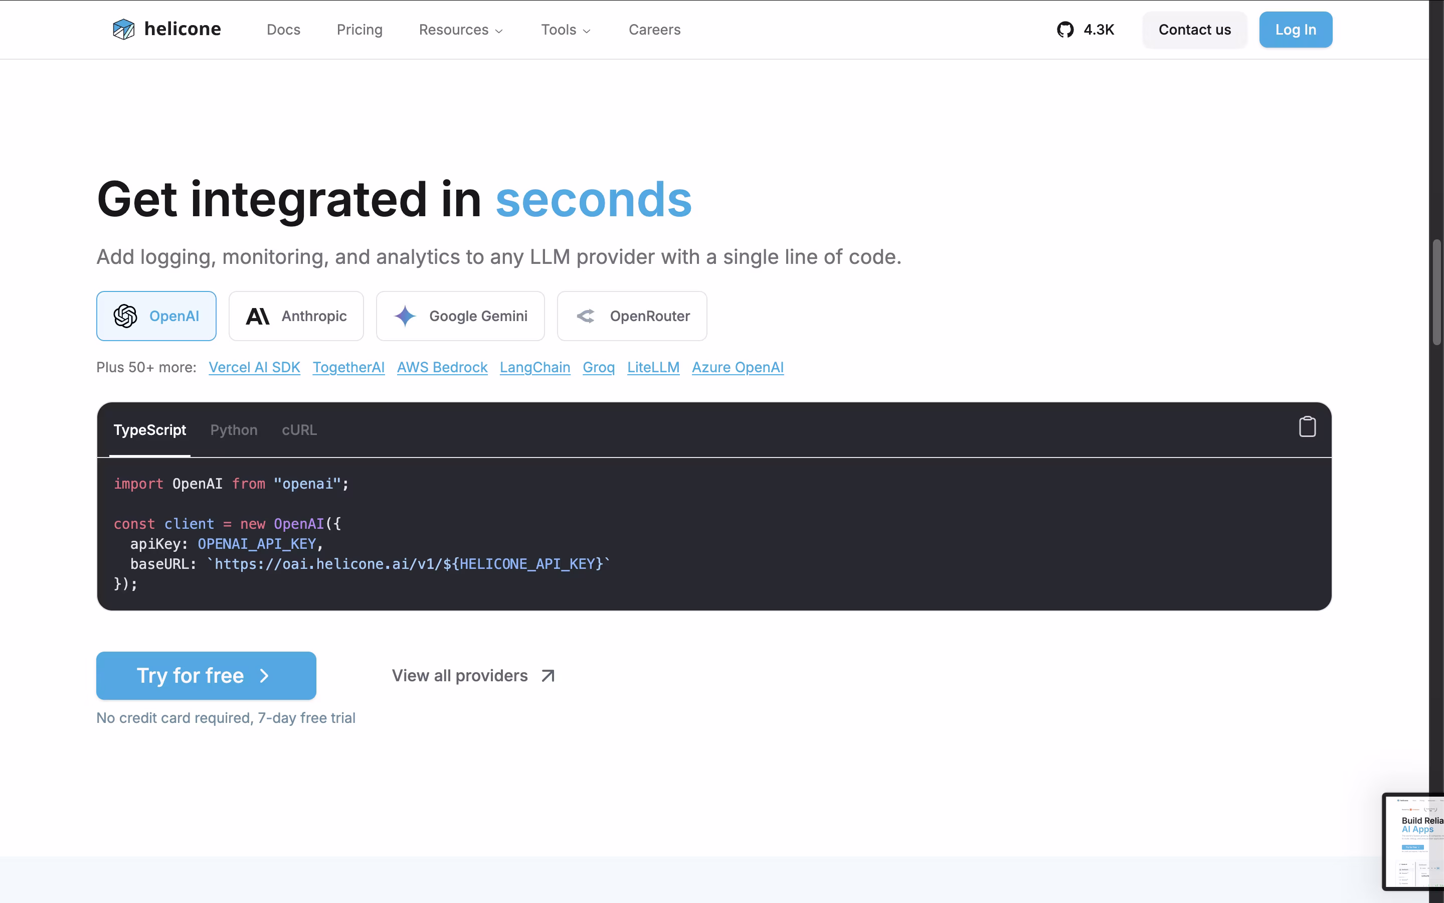Viewport: 1444px width, 903px height.
Task: Expand the Resources dropdown menu
Action: [x=461, y=29]
